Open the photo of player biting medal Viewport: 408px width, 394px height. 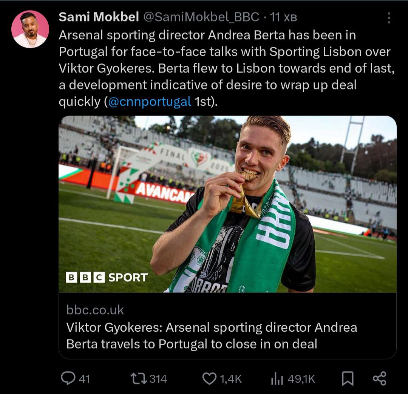click(227, 204)
